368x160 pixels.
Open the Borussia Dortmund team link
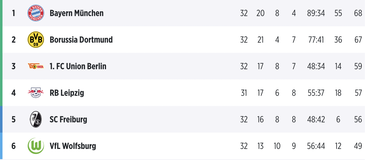coord(81,40)
